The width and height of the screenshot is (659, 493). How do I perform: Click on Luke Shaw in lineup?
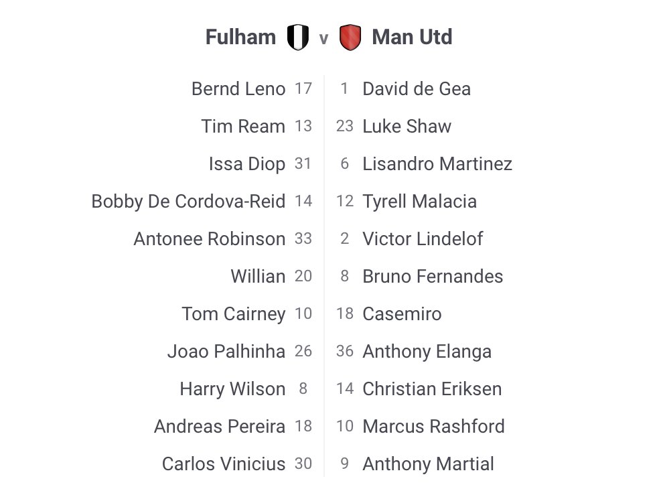(407, 127)
